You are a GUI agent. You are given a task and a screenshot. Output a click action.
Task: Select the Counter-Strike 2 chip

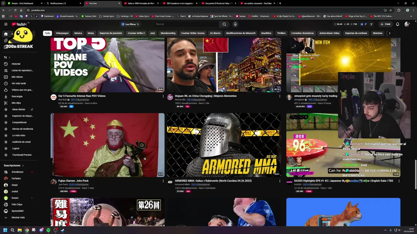click(x=136, y=33)
